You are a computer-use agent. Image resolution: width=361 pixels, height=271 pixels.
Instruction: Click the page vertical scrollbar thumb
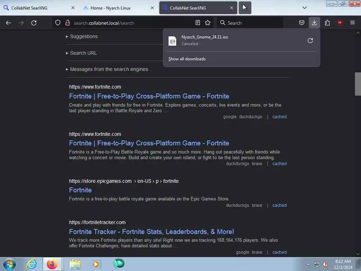coord(358,84)
